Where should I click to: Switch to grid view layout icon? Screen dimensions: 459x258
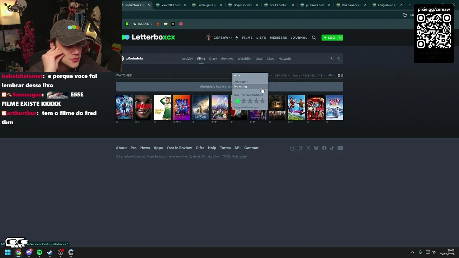[339, 75]
